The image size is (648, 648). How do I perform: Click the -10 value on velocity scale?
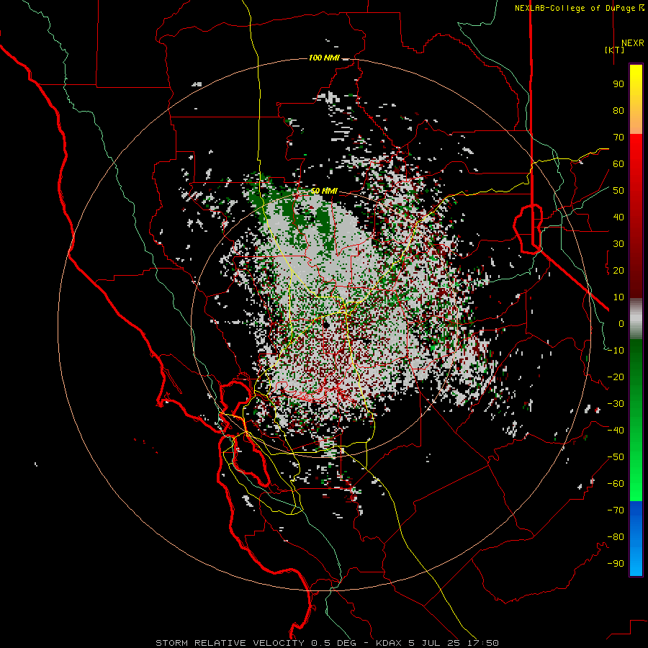(x=616, y=351)
